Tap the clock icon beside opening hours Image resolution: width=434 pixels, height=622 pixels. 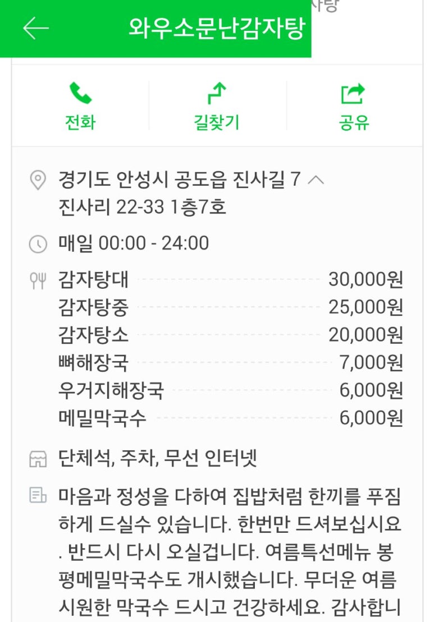click(x=38, y=244)
